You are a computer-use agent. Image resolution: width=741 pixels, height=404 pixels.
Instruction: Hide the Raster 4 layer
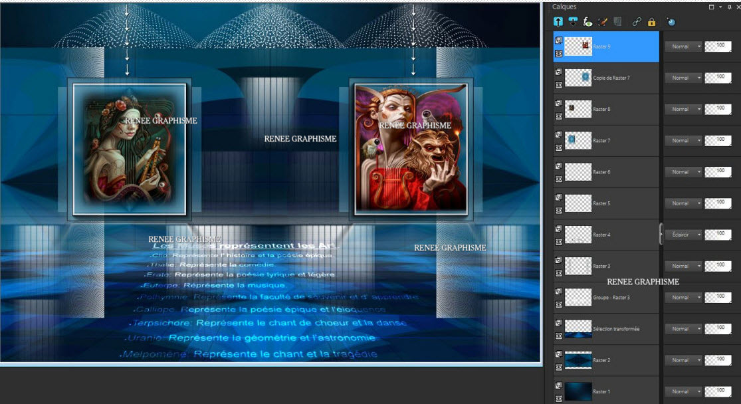[x=559, y=242]
